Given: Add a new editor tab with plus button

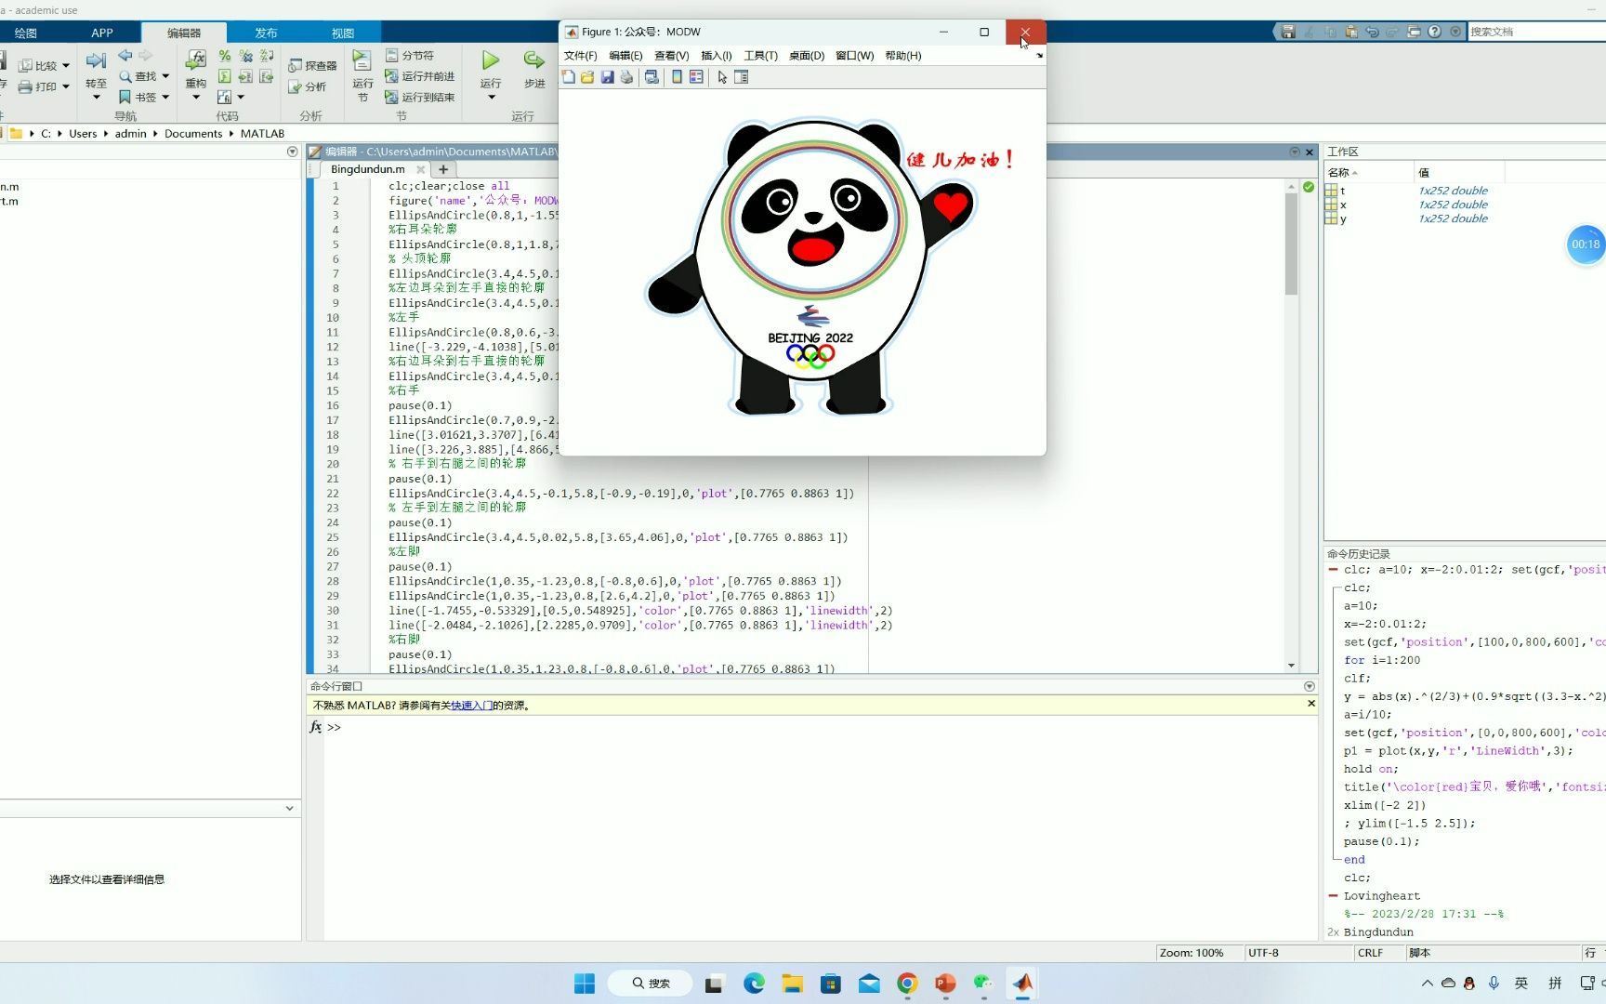Looking at the screenshot, I should (443, 169).
